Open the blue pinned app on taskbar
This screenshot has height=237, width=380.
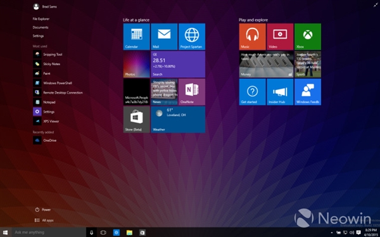coord(117,233)
